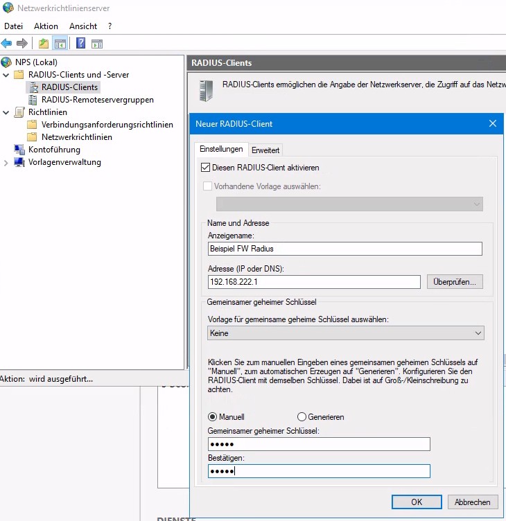Select the Manuell radio button
Screen dimensions: 506x521
point(212,416)
